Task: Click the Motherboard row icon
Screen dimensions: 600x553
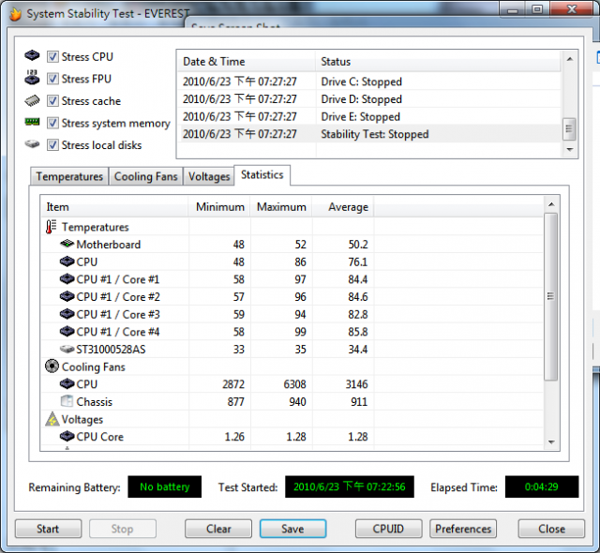Action: click(x=67, y=244)
